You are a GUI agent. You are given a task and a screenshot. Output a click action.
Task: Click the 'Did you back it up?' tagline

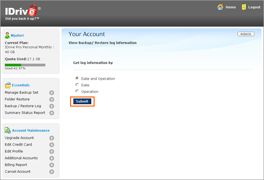(22, 19)
